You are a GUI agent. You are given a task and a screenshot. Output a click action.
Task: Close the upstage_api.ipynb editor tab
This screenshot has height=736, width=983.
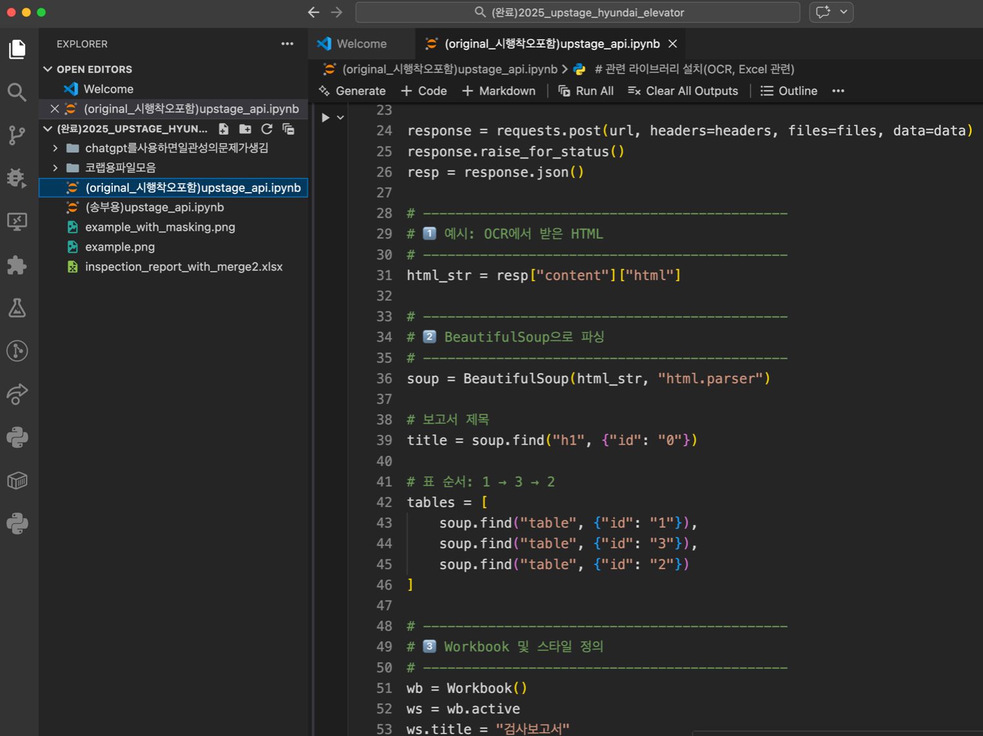pos(673,44)
